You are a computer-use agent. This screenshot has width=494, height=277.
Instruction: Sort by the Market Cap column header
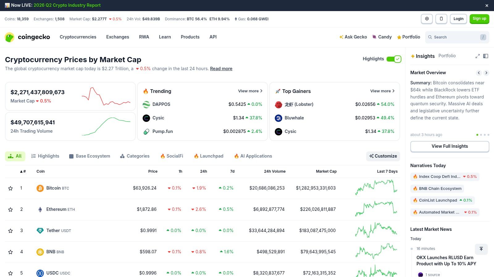326,171
